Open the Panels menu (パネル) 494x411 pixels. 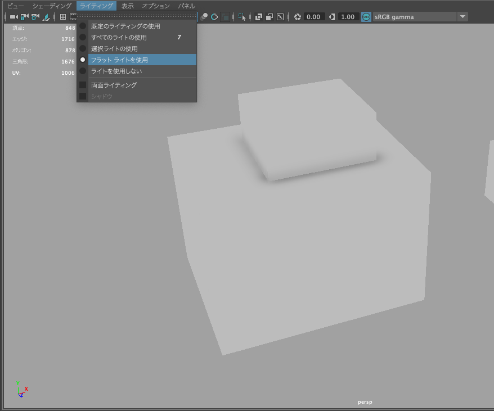tap(186, 6)
